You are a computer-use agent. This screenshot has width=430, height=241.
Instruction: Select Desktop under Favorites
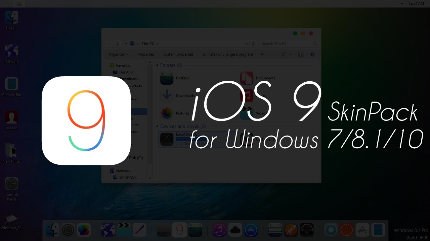click(x=123, y=72)
